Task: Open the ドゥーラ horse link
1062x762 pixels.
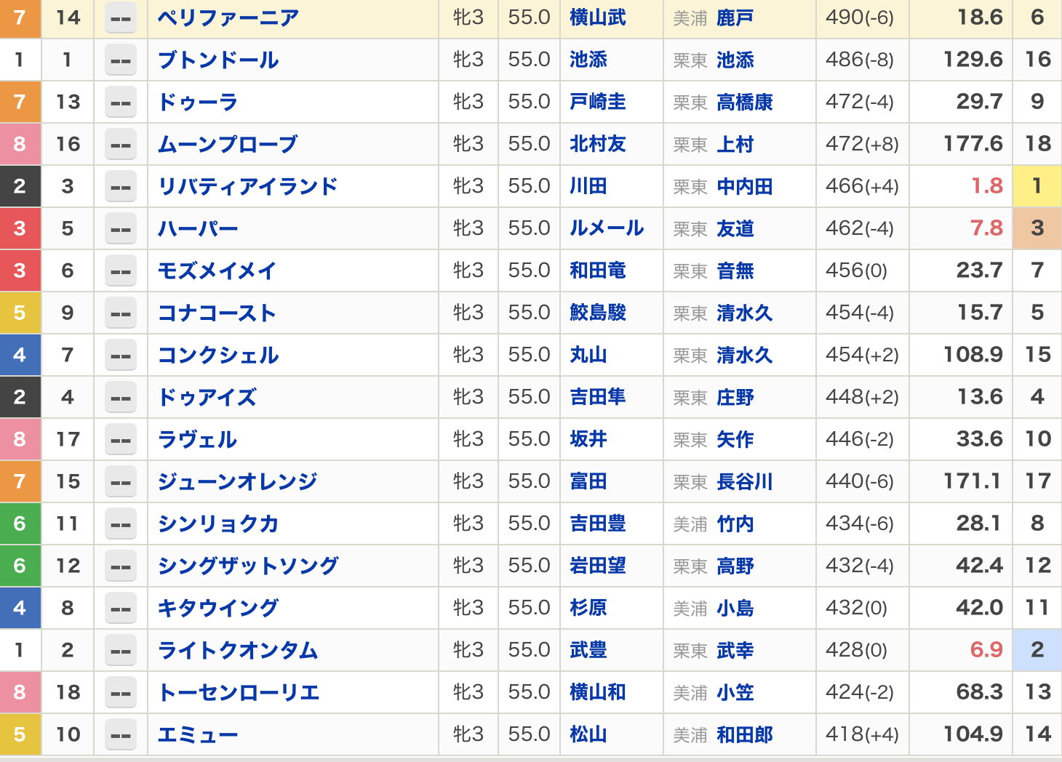Action: click(198, 103)
